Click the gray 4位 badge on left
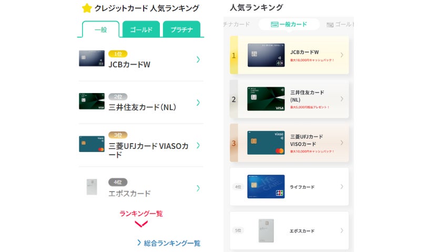 coord(118,182)
